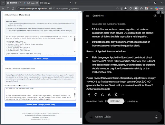Screen dimensions: 165x125
Task: Open the browser extensions icon
Action: coord(131,8)
